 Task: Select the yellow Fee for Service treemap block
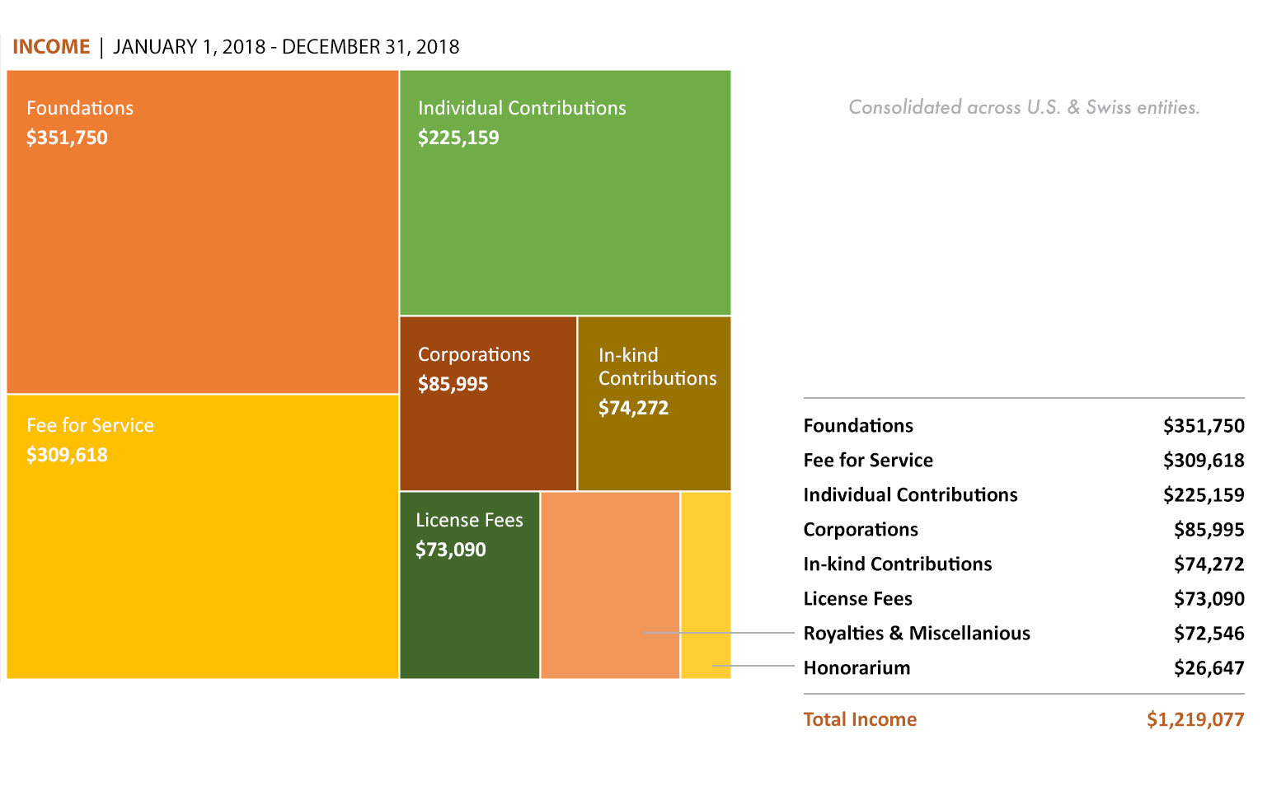click(202, 536)
